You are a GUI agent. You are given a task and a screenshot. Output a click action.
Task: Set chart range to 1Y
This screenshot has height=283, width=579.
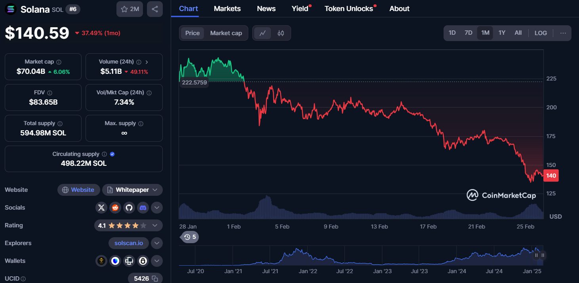[502, 33]
